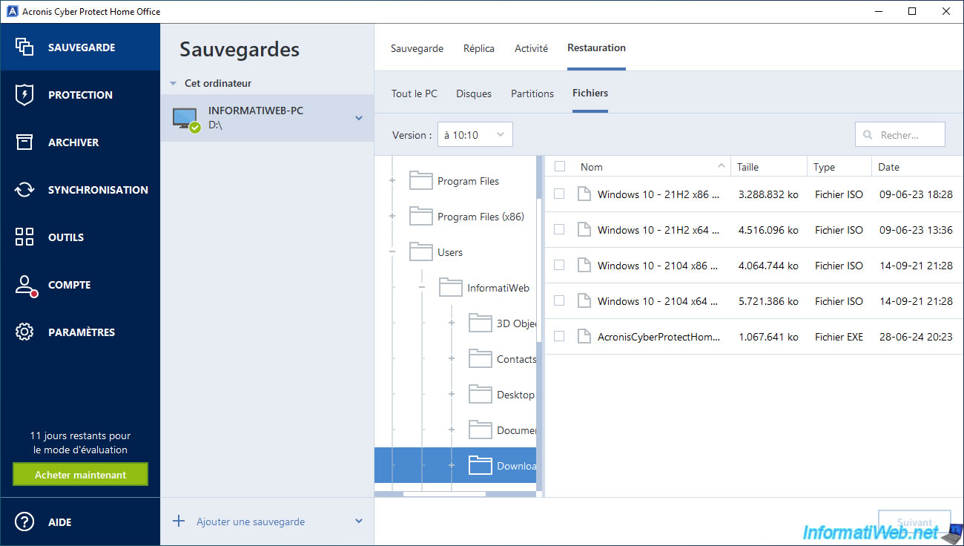Click the Downloads folder icon
This screenshot has width=964, height=546.
click(x=480, y=466)
